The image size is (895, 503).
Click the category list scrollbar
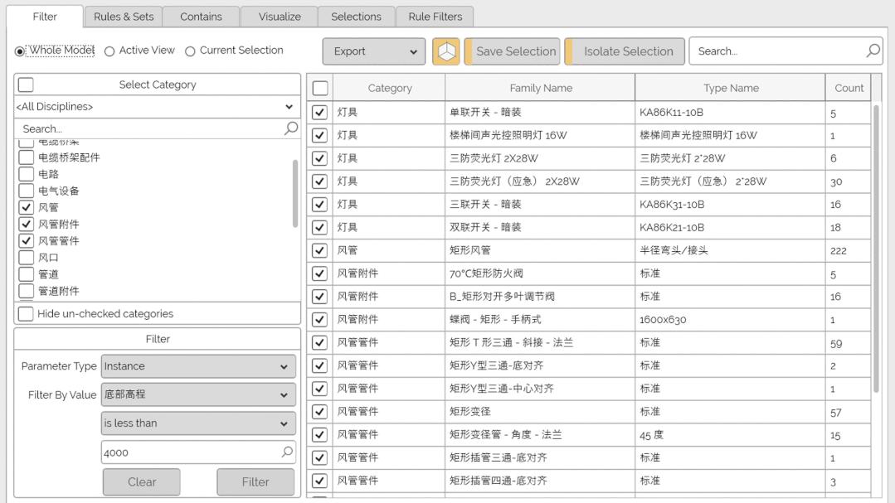tap(295, 194)
